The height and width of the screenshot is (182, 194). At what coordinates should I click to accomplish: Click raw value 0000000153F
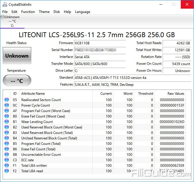point(172,105)
